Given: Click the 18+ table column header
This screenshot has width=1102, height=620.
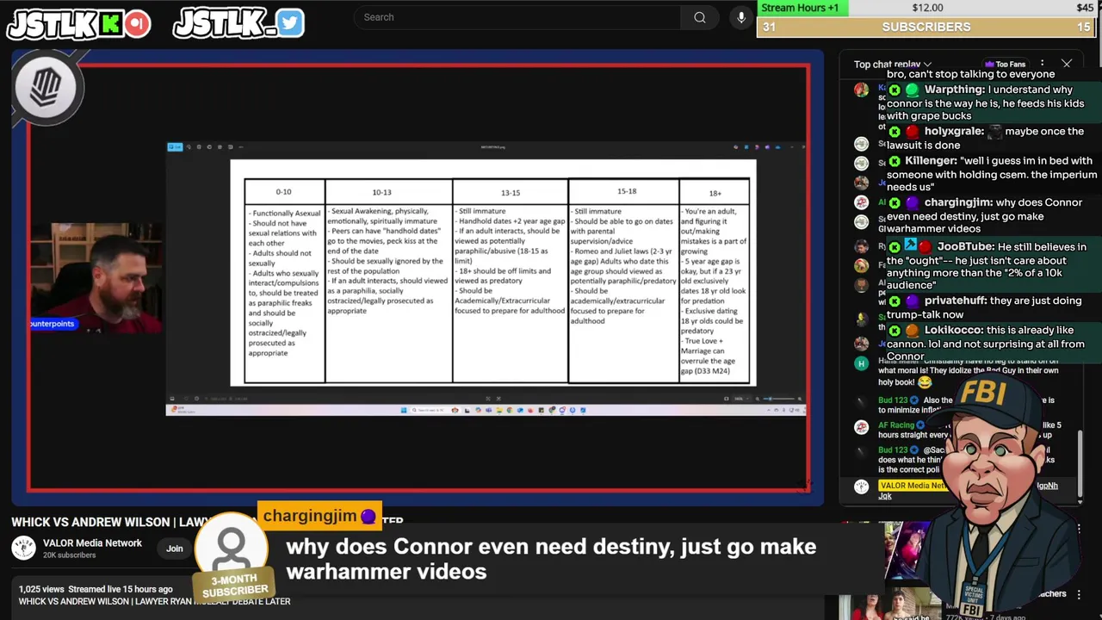Looking at the screenshot, I should pyautogui.click(x=715, y=193).
